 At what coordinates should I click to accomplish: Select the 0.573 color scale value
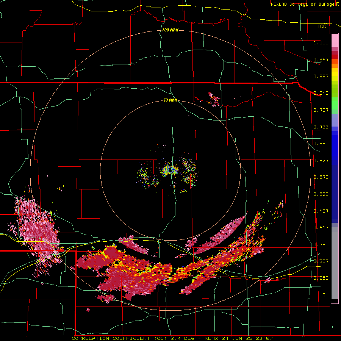click(x=321, y=177)
